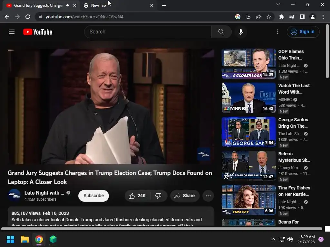Show hidden system tray icons
Screen dimensions: 330x247
click(273, 239)
